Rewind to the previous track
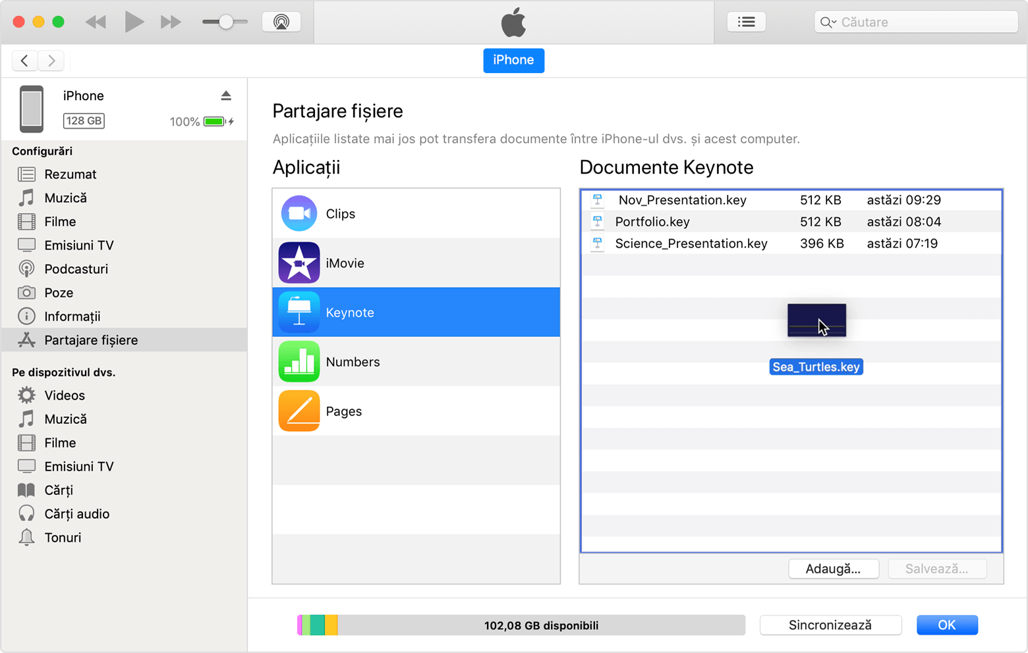Screen dimensions: 1028x653 pos(96,22)
